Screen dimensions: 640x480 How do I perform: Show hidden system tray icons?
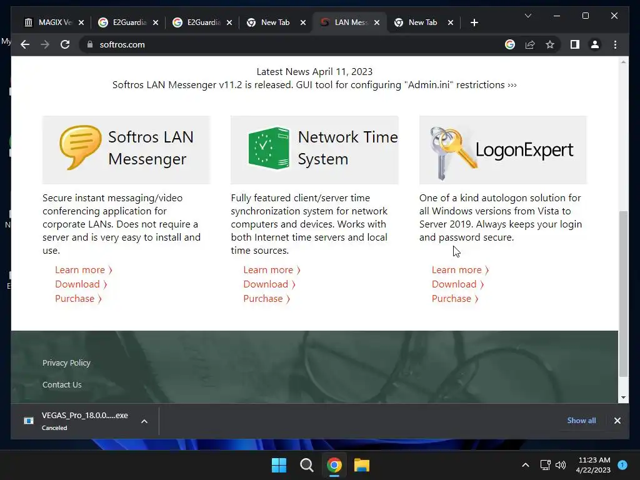[x=526, y=465]
